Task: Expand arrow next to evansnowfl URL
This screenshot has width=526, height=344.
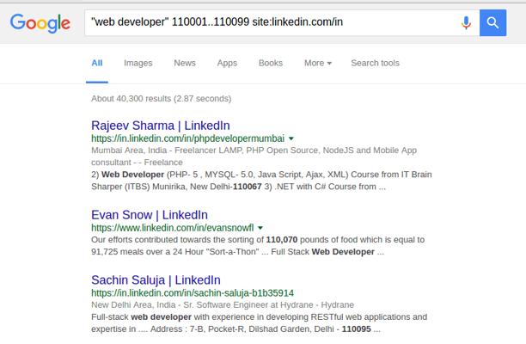Action: point(260,228)
